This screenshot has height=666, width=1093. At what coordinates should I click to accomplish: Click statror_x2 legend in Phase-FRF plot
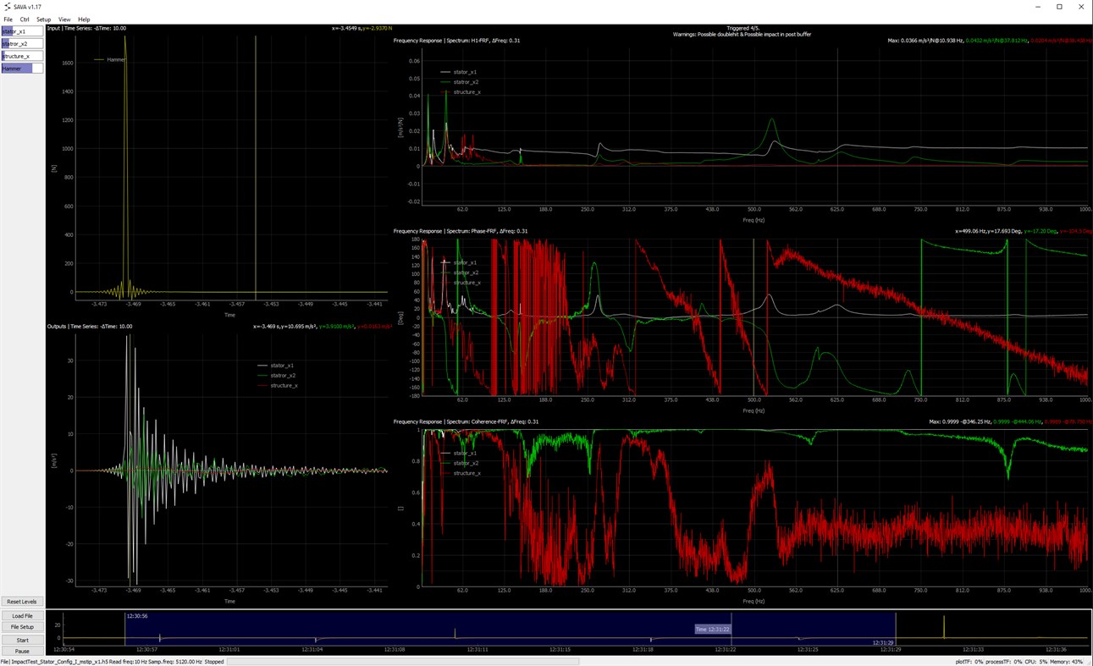(459, 272)
